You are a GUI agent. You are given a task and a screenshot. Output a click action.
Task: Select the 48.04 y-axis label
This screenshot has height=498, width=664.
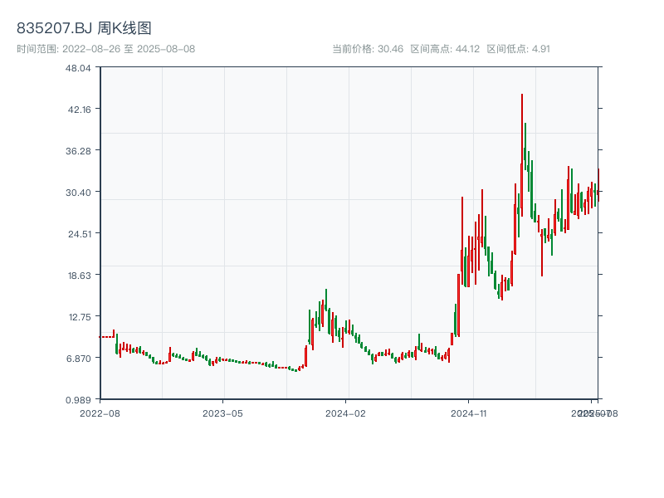click(x=78, y=68)
